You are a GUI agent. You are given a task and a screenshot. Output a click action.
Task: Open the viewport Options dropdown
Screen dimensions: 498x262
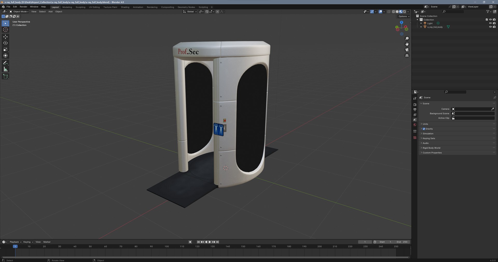(x=404, y=16)
